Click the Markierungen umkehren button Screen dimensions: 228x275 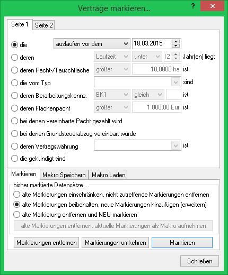click(115, 243)
